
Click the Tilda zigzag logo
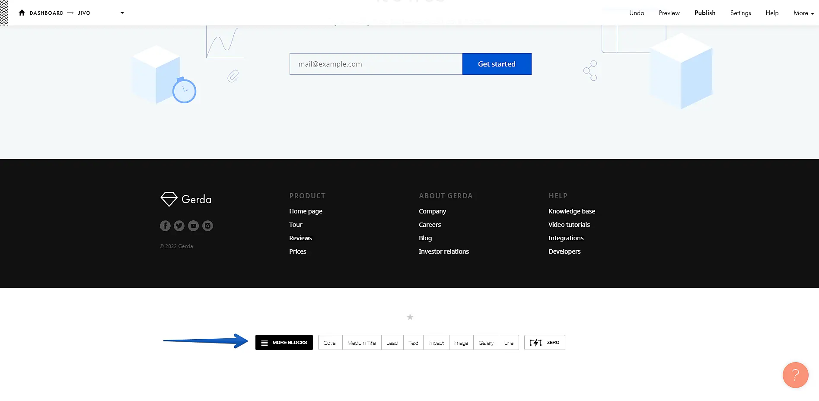[x=4, y=13]
